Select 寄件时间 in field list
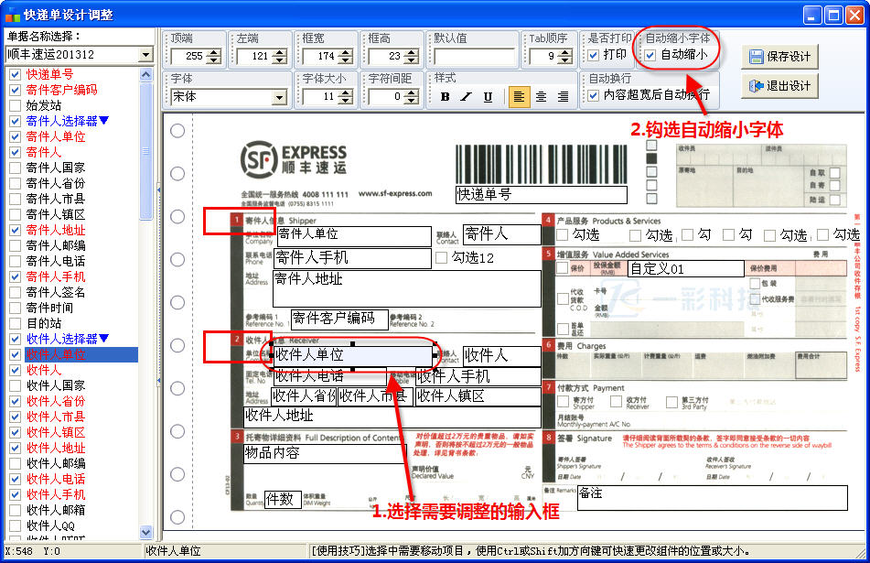 pyautogui.click(x=49, y=308)
